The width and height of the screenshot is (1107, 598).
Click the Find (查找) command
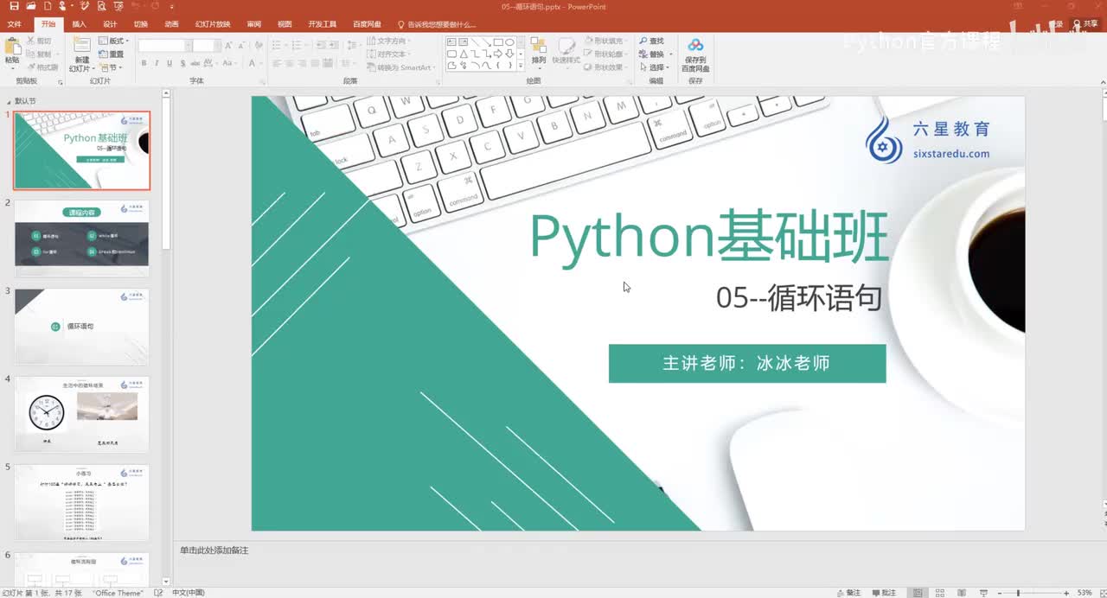pos(651,41)
